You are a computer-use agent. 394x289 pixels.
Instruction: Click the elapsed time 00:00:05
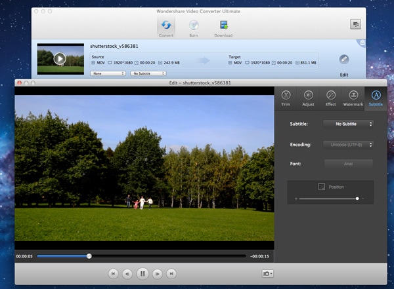coord(24,256)
